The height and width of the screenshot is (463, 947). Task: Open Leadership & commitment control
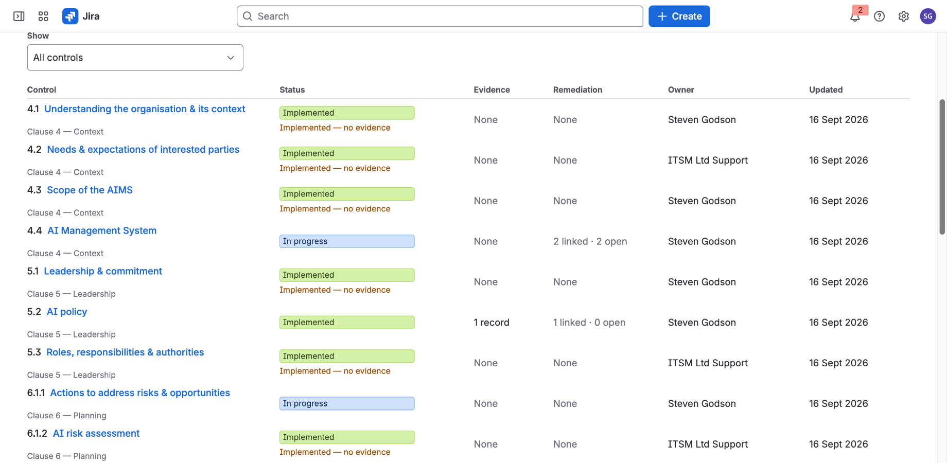103,271
